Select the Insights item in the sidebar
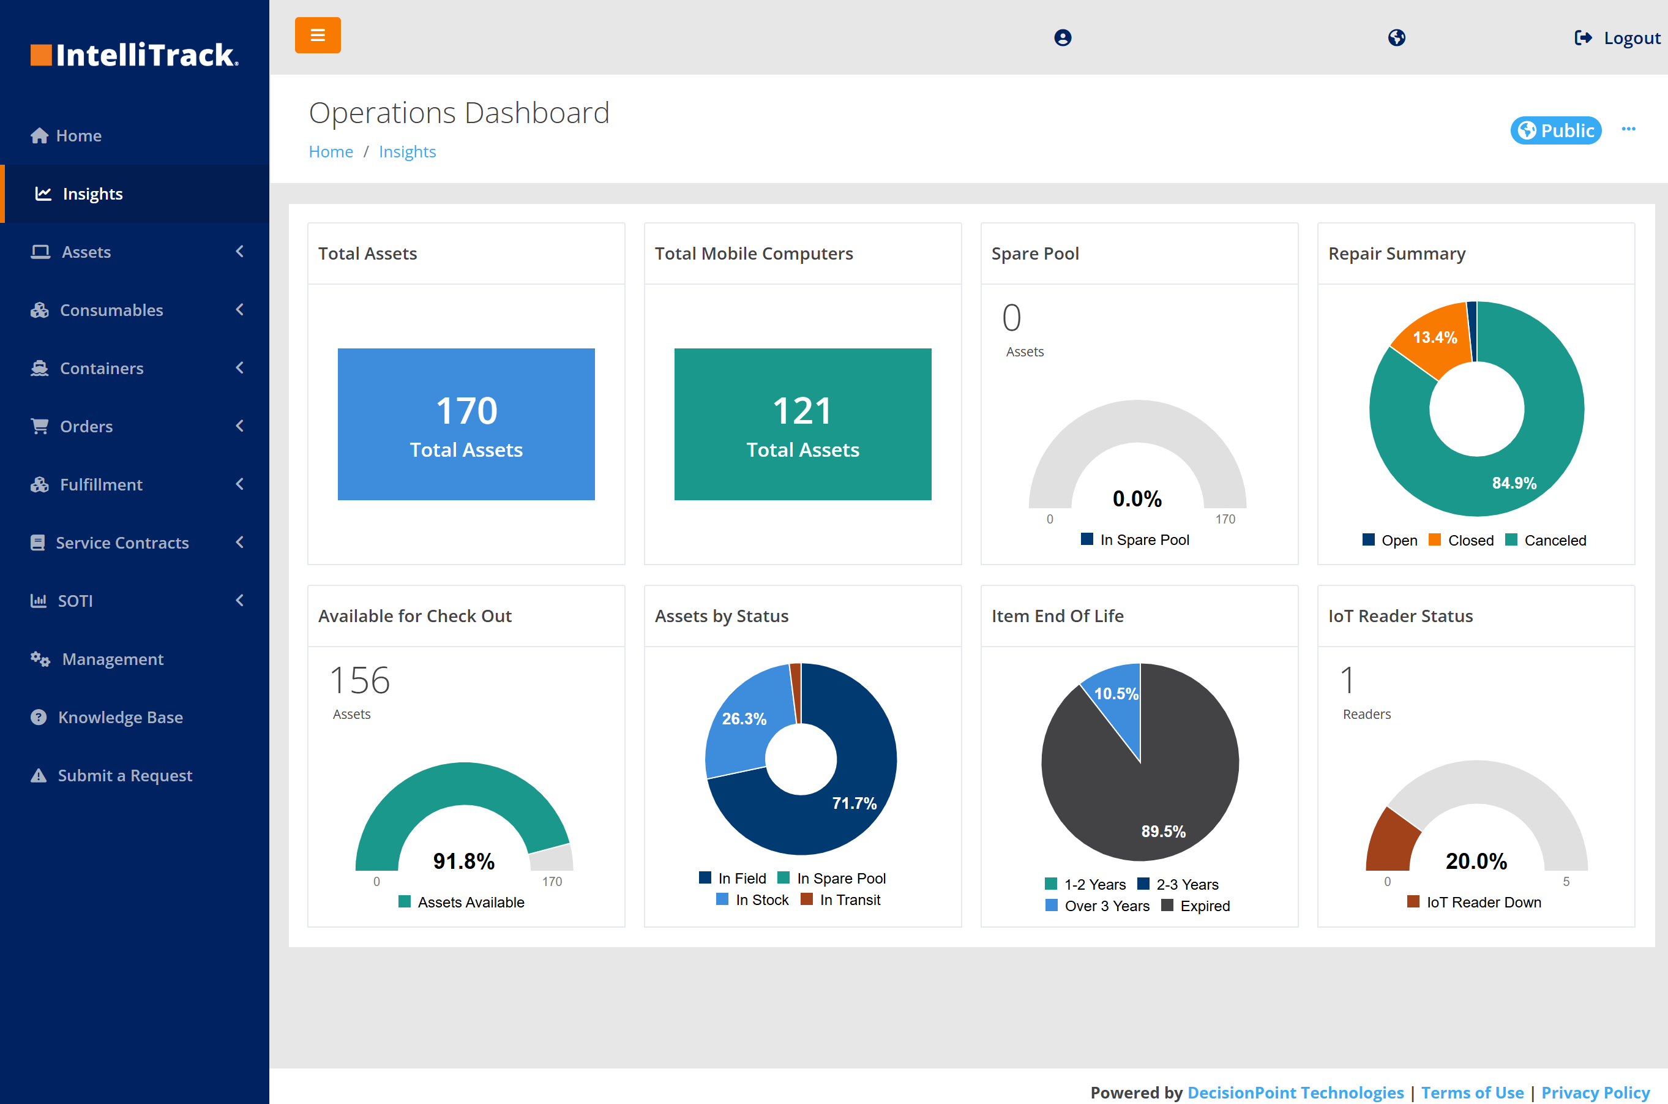This screenshot has width=1668, height=1104. [x=91, y=193]
